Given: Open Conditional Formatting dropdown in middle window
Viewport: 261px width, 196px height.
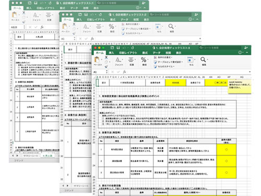Looking at the screenshot, I should (132, 24).
